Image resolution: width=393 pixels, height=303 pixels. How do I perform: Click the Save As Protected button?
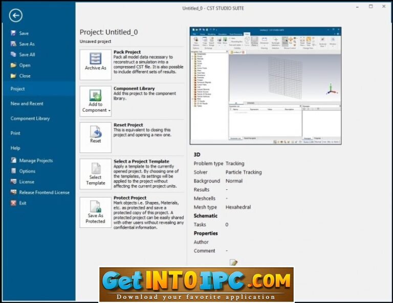pyautogui.click(x=96, y=212)
